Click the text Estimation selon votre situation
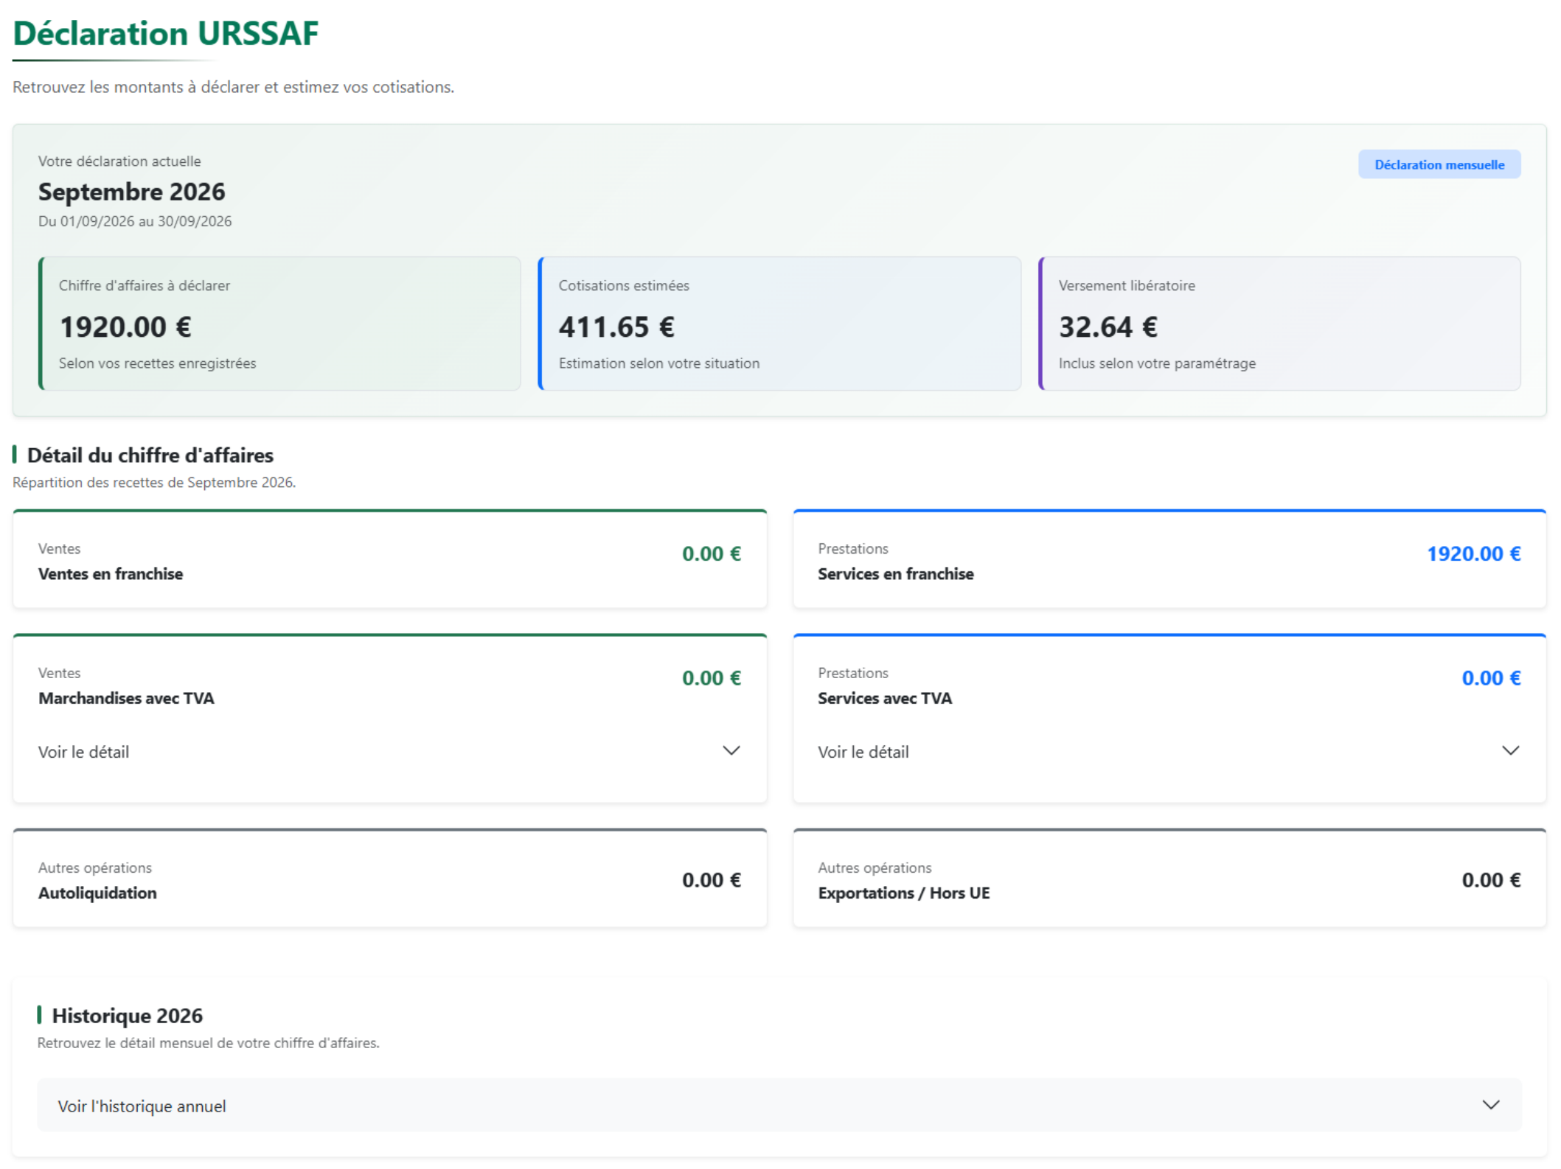This screenshot has height=1169, width=1561. [659, 363]
